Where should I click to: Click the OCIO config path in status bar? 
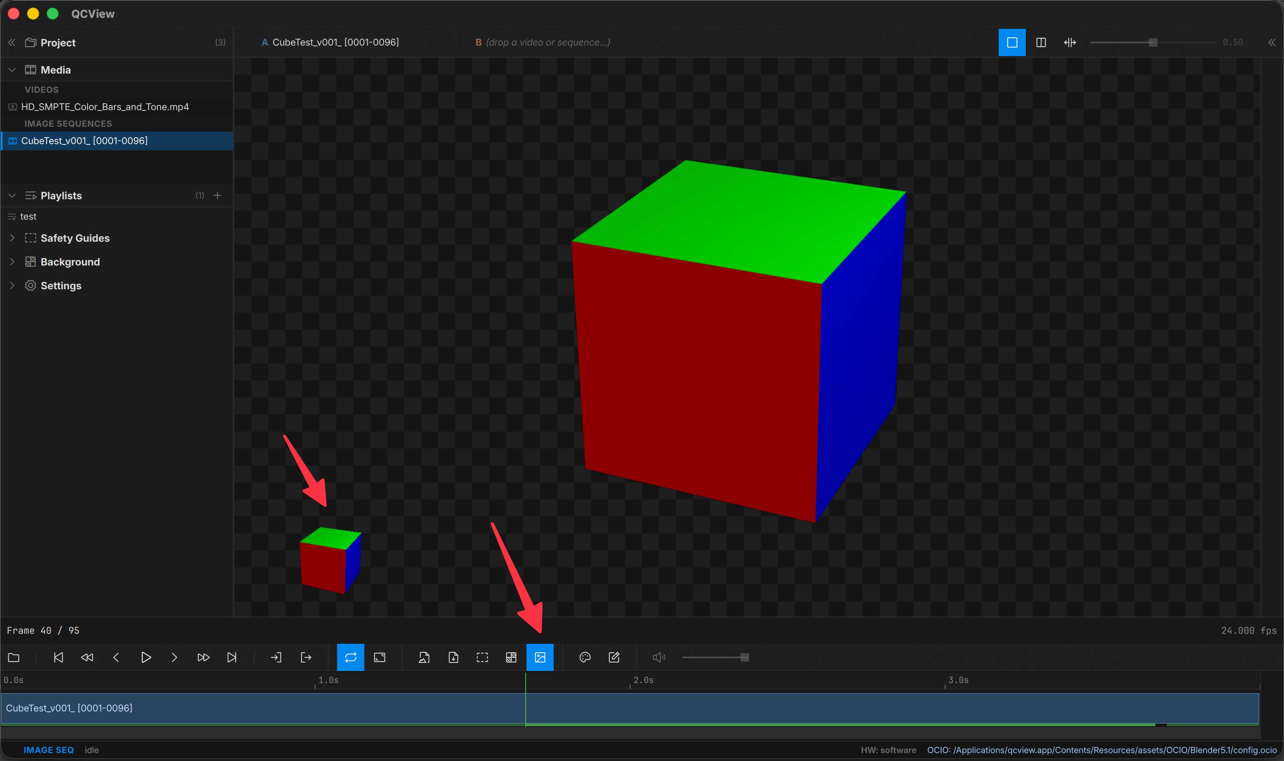click(1101, 750)
